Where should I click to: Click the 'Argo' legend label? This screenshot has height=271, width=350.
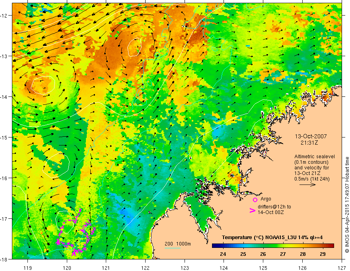click(266, 199)
